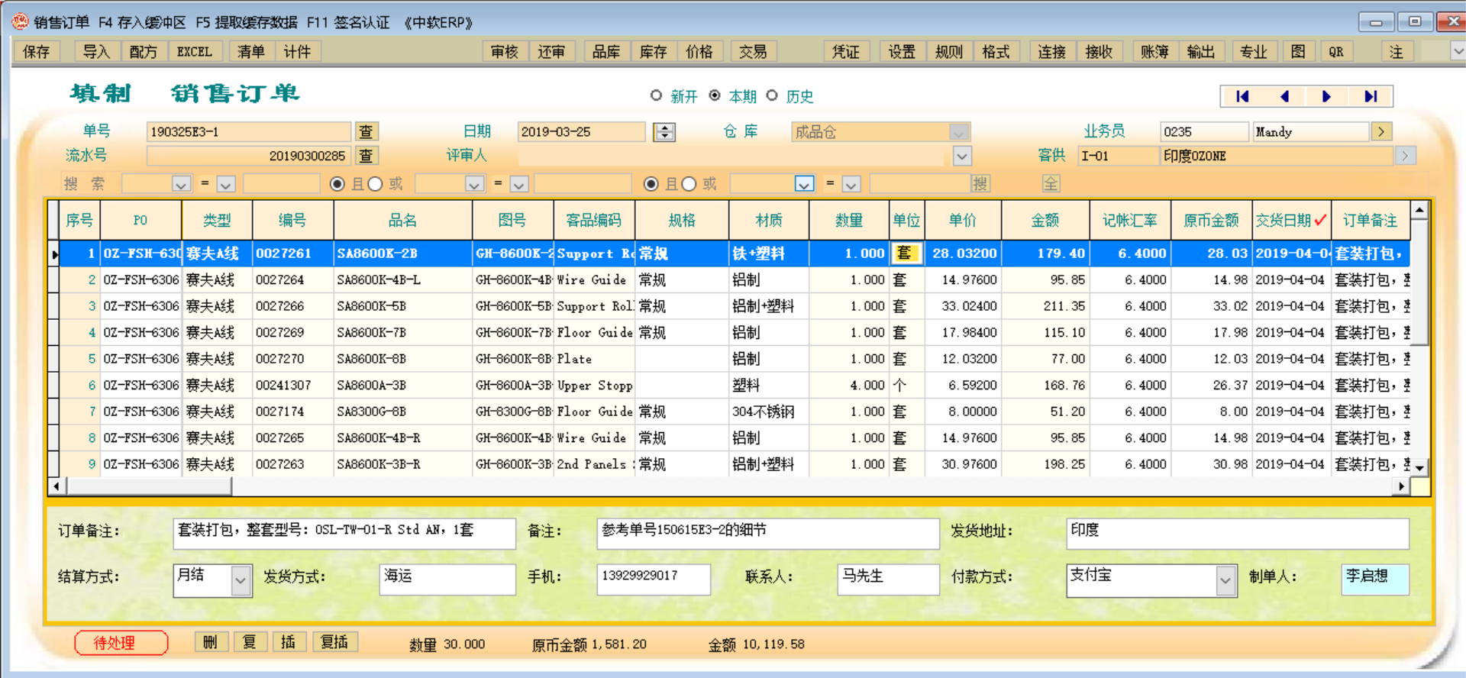Viewport: 1466px width, 678px height.
Task: Open the 结算方式 月结 dropdown
Action: click(x=241, y=581)
